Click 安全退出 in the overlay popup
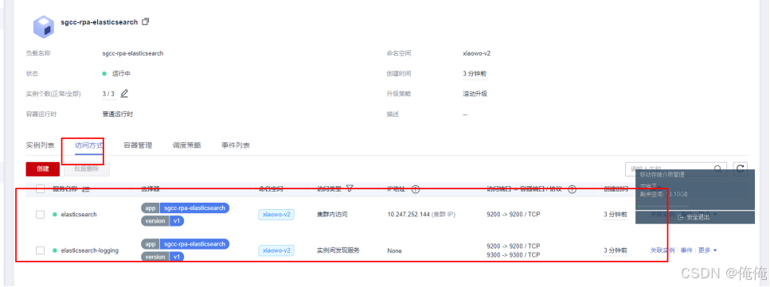 click(x=694, y=217)
